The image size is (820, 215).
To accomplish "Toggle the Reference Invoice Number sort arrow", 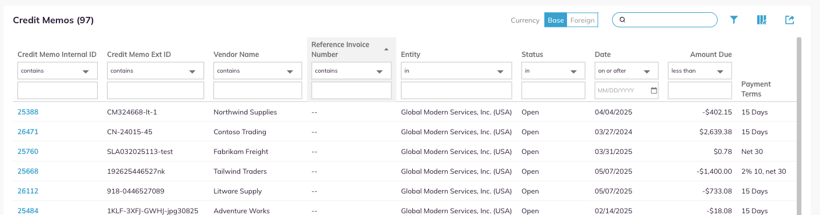I will pos(386,49).
